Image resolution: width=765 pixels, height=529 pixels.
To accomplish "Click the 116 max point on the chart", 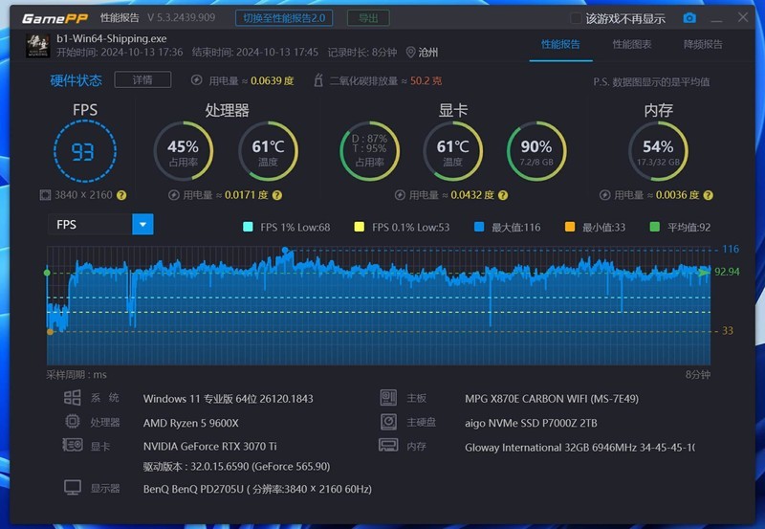I will point(285,251).
